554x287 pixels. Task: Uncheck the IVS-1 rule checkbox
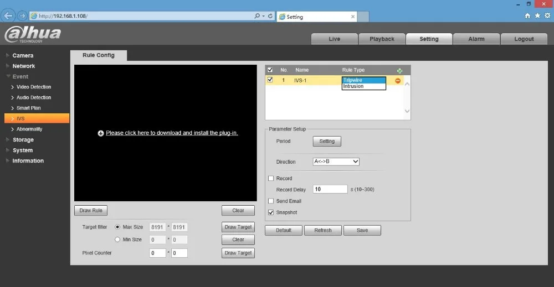tap(270, 80)
